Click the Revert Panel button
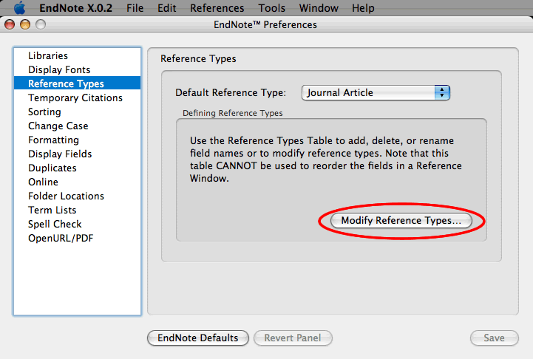533x359 pixels. [x=293, y=338]
